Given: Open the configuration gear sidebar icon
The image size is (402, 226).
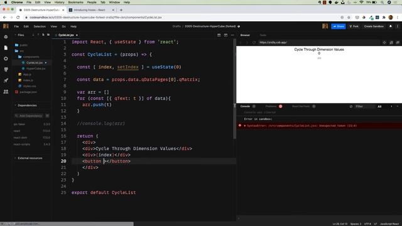Looking at the screenshot, I should (6, 58).
